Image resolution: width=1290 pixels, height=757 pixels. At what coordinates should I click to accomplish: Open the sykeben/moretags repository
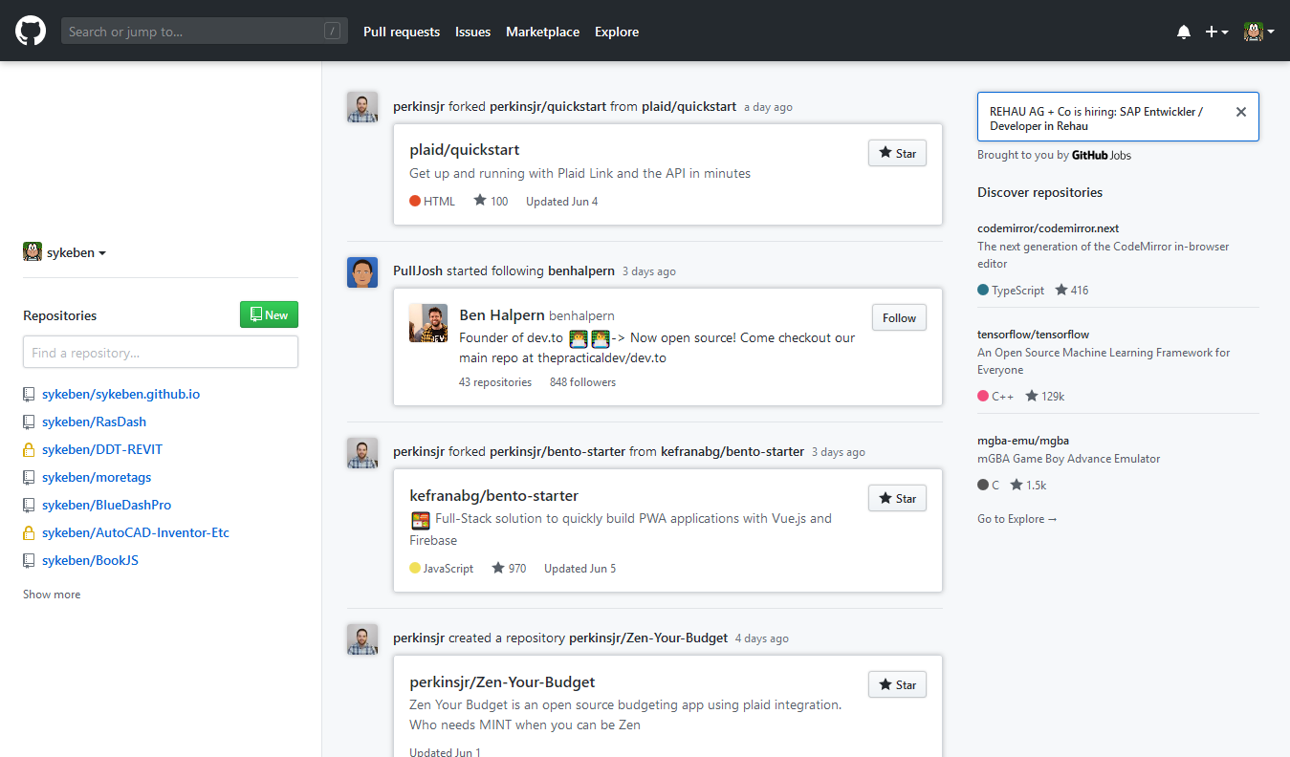pos(97,477)
